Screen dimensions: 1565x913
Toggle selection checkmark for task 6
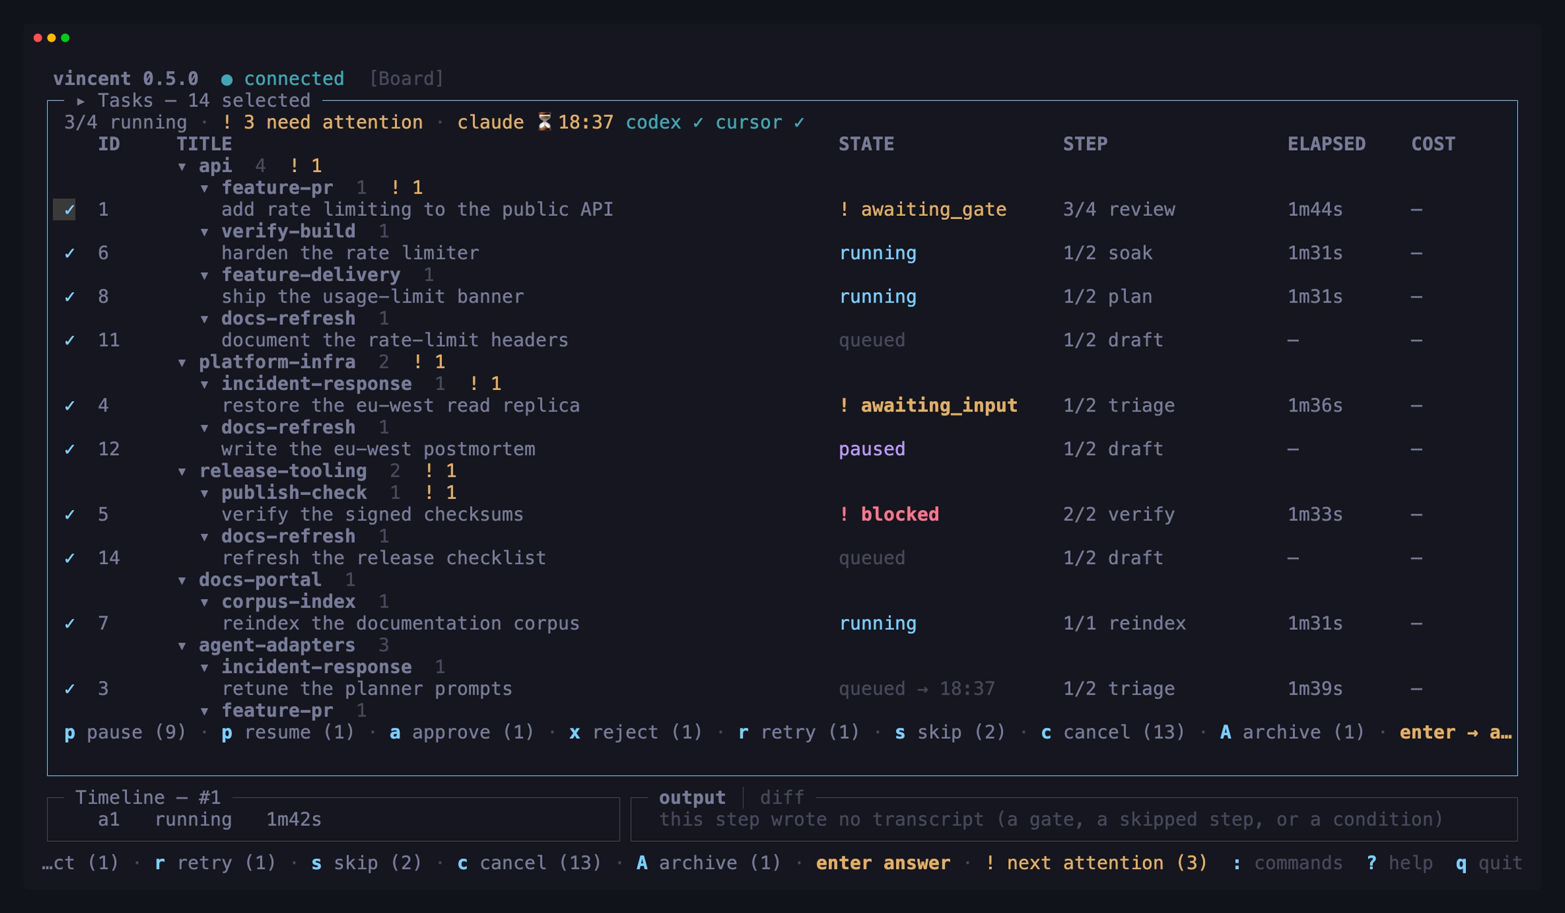69,254
